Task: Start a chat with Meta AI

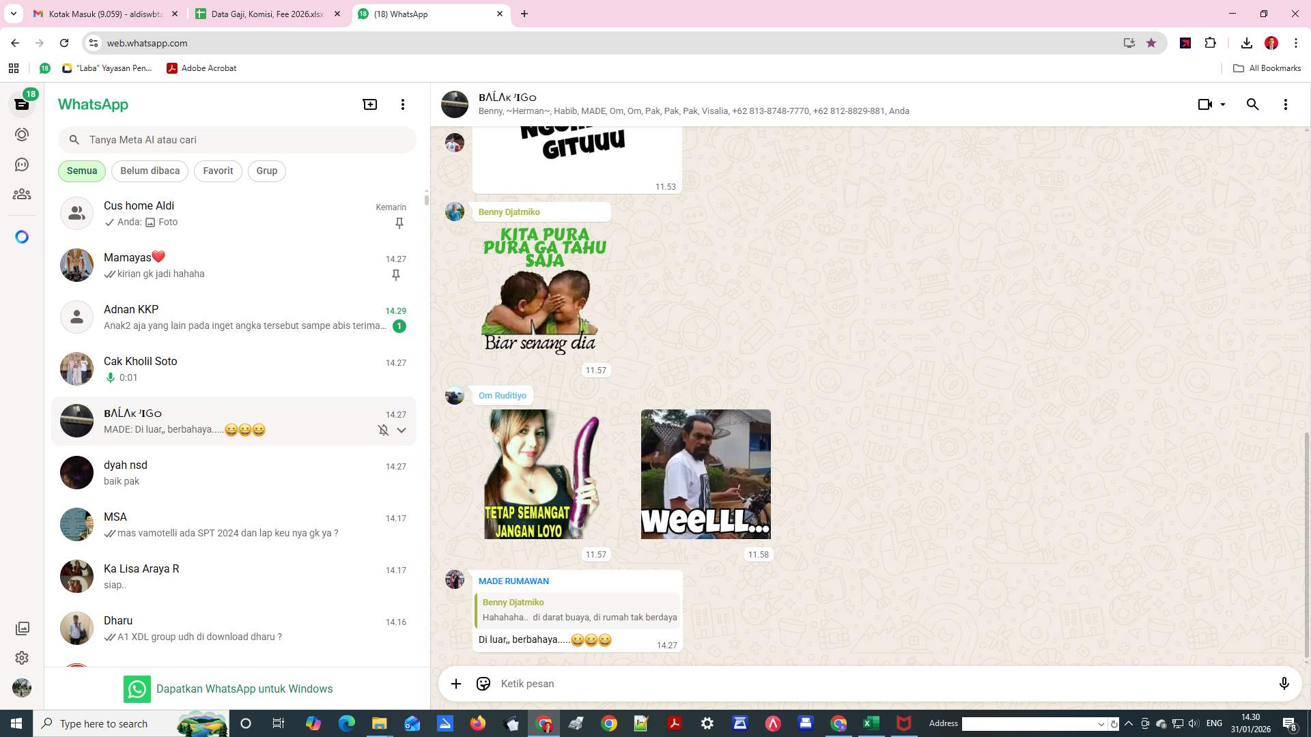Action: (22, 237)
